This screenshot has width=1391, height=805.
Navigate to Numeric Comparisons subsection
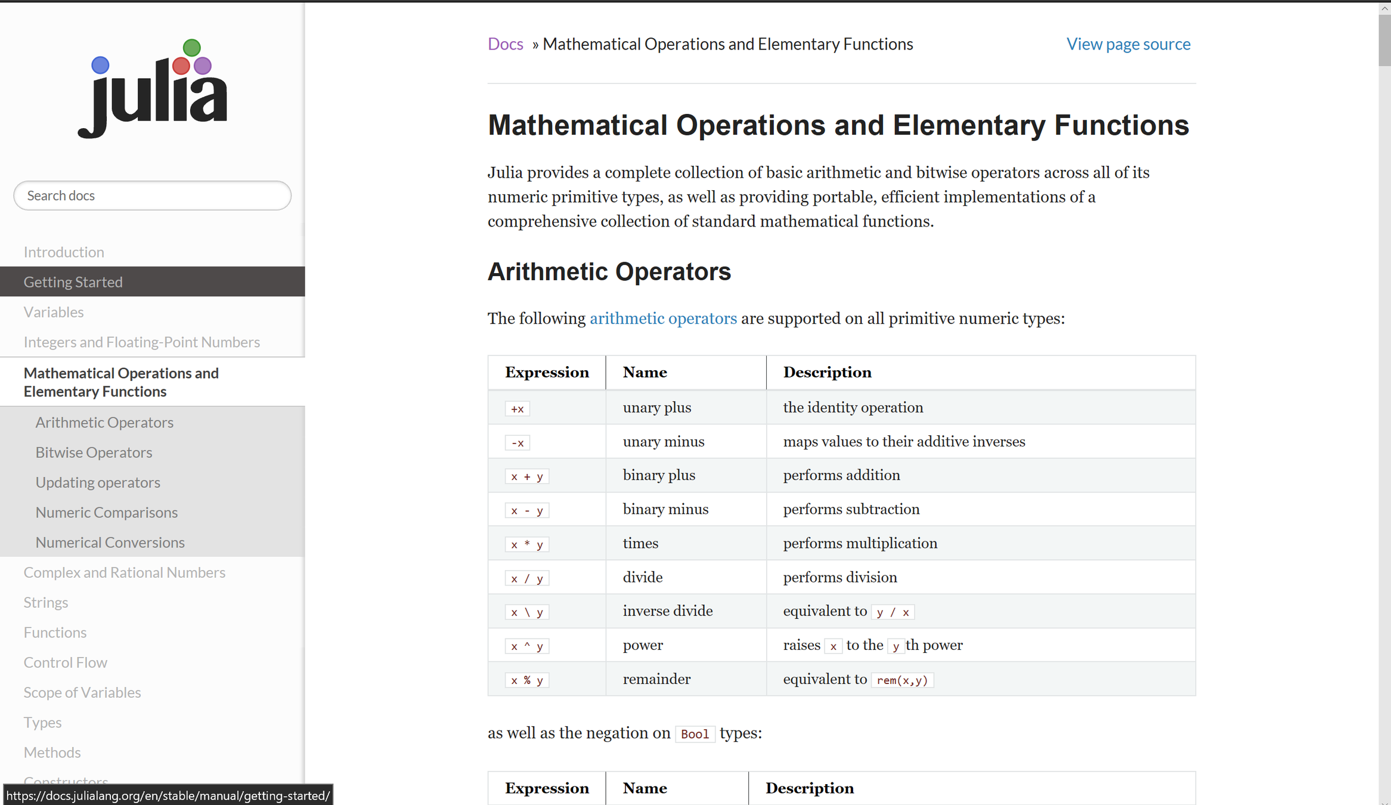click(x=107, y=512)
